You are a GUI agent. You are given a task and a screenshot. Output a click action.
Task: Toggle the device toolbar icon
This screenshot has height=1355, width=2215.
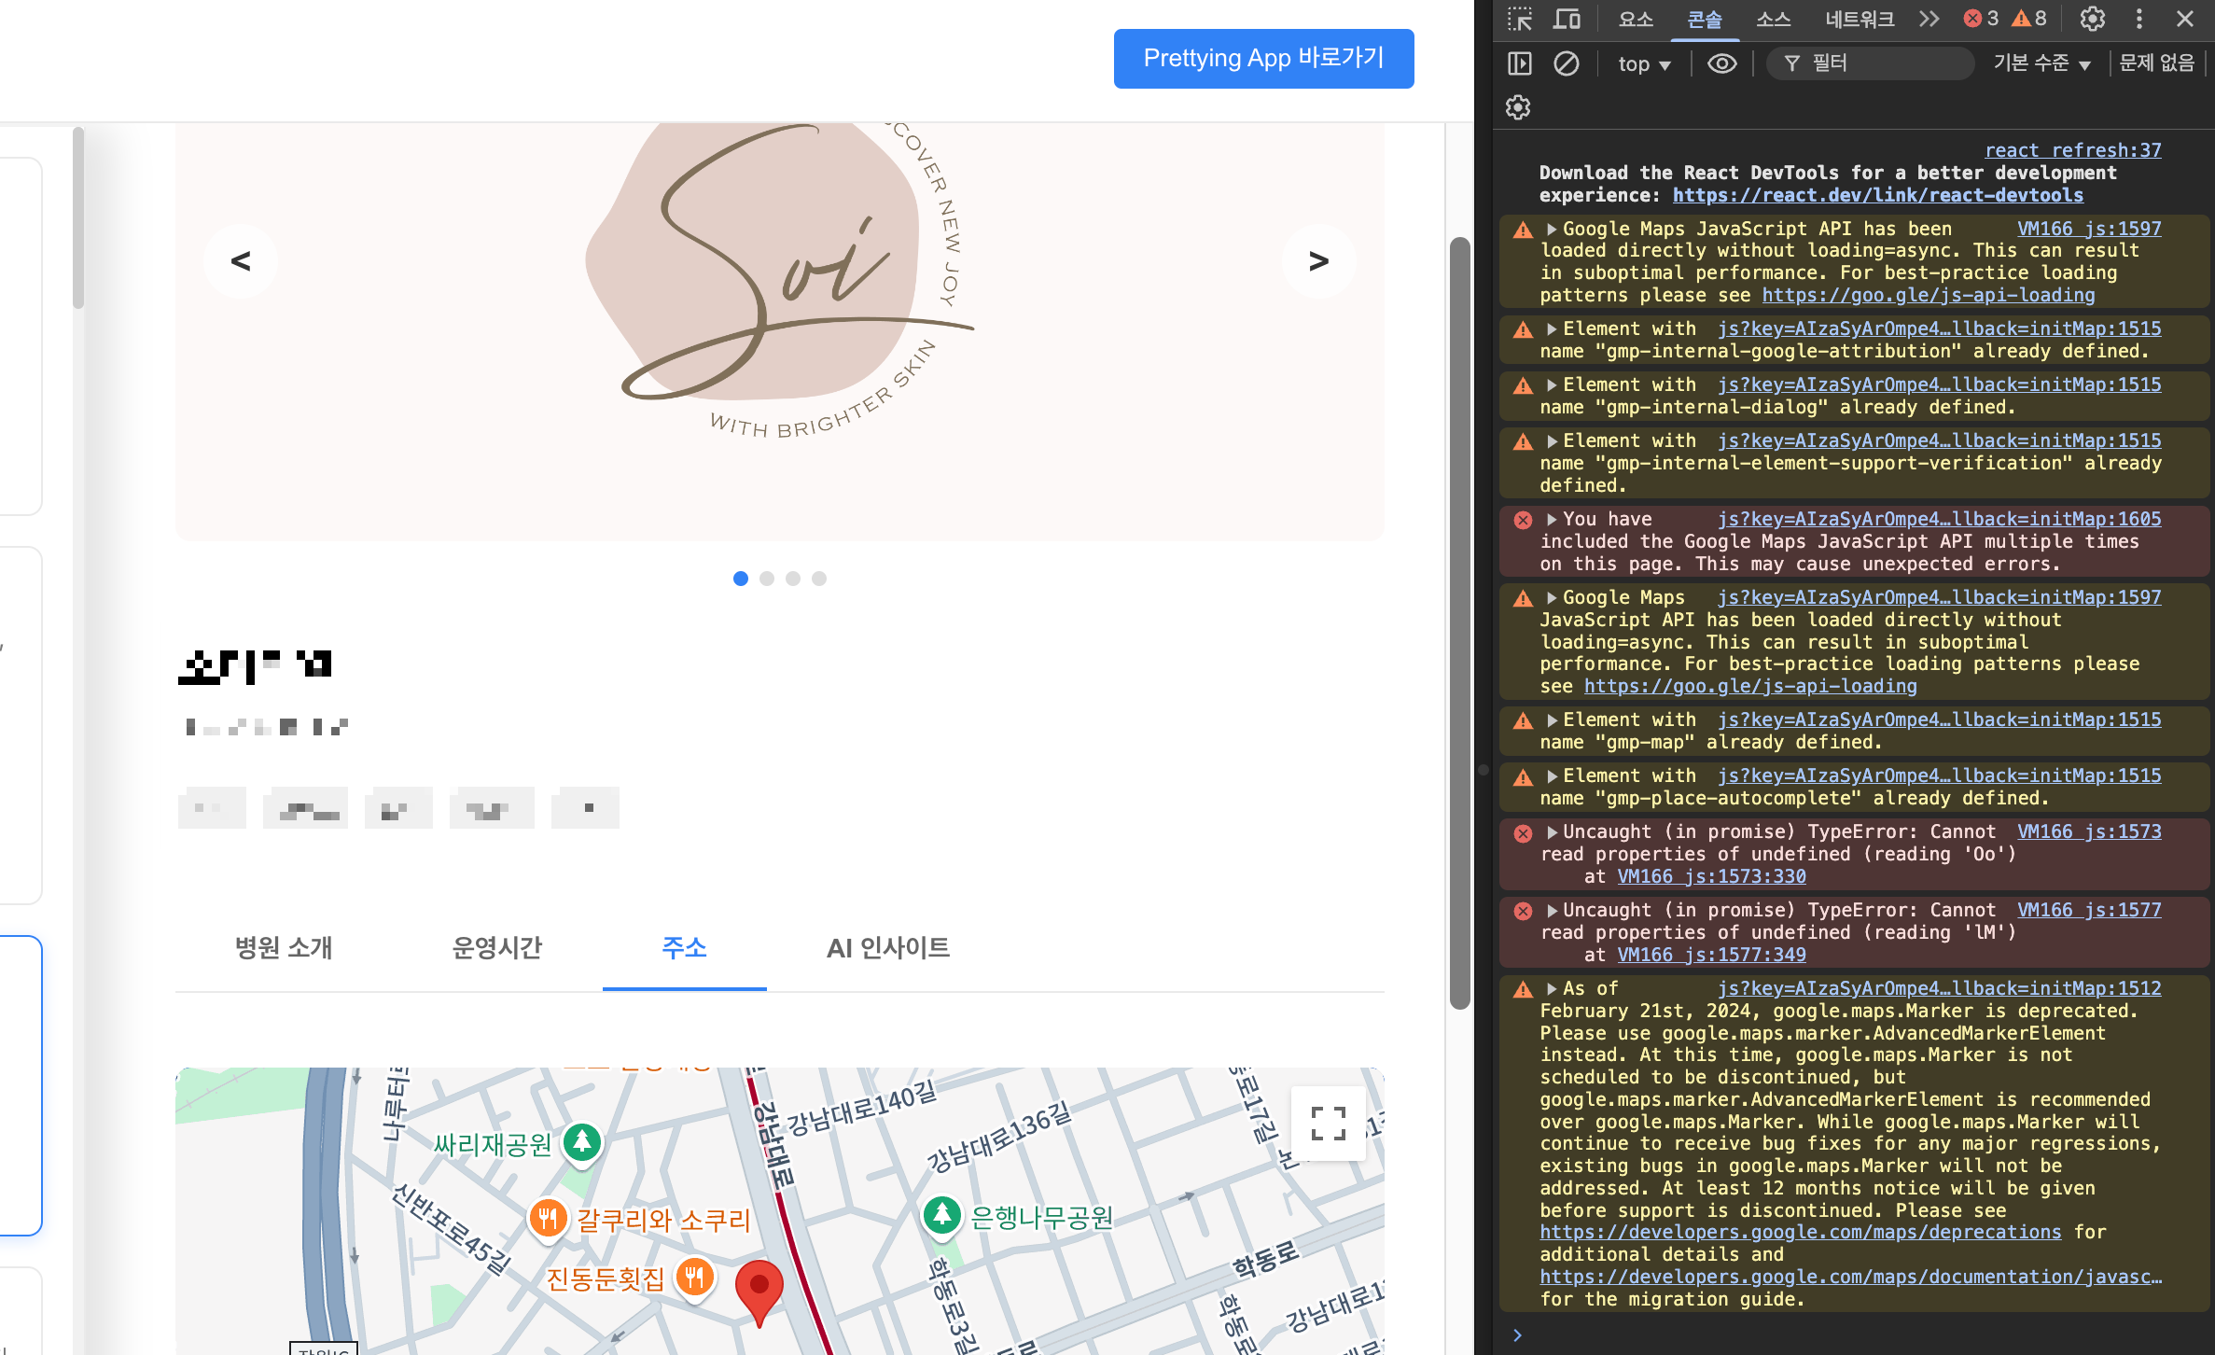(x=1567, y=19)
